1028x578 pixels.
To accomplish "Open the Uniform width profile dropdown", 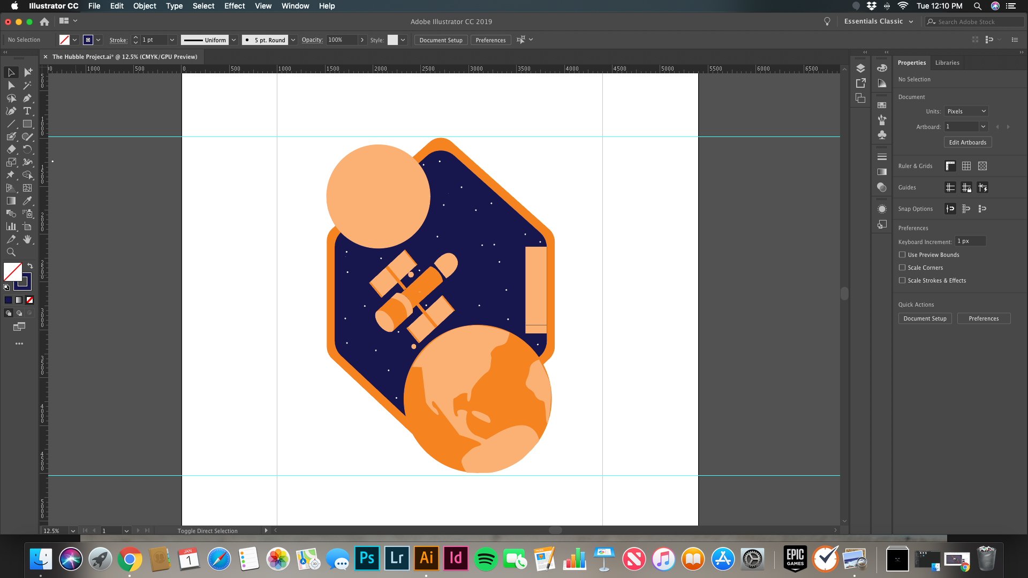I will [233, 40].
